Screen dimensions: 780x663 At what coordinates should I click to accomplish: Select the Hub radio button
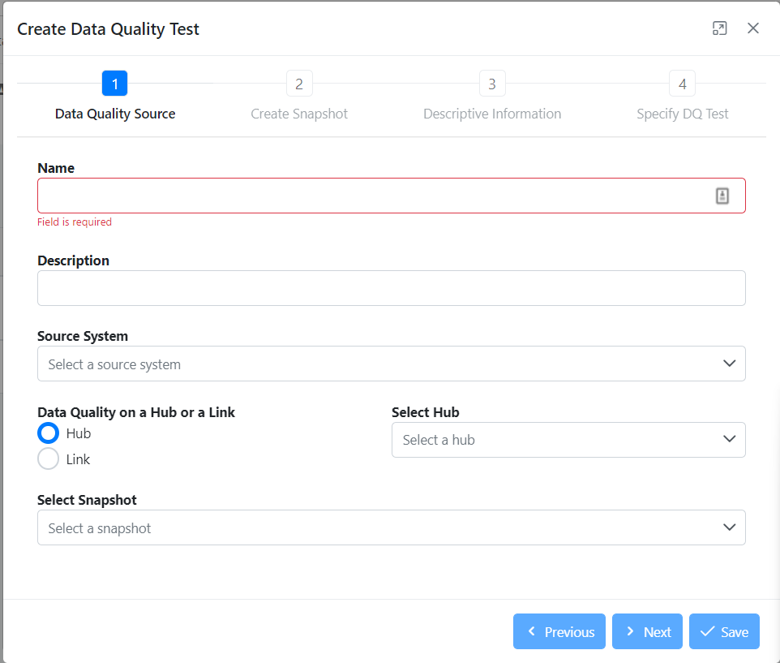click(49, 433)
